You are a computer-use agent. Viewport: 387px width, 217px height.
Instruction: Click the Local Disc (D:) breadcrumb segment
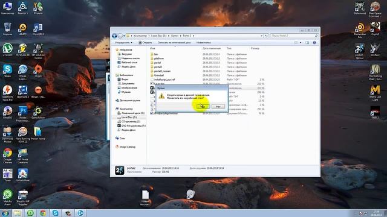[x=158, y=36]
